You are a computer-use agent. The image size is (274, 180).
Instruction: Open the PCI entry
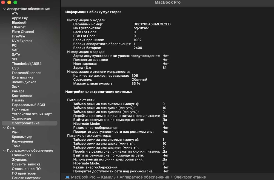pos(15,45)
